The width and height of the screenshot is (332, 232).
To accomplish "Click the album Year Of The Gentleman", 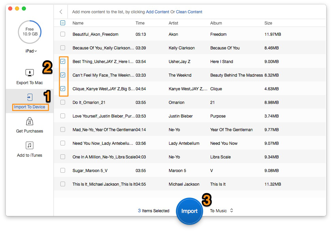I will (231, 130).
